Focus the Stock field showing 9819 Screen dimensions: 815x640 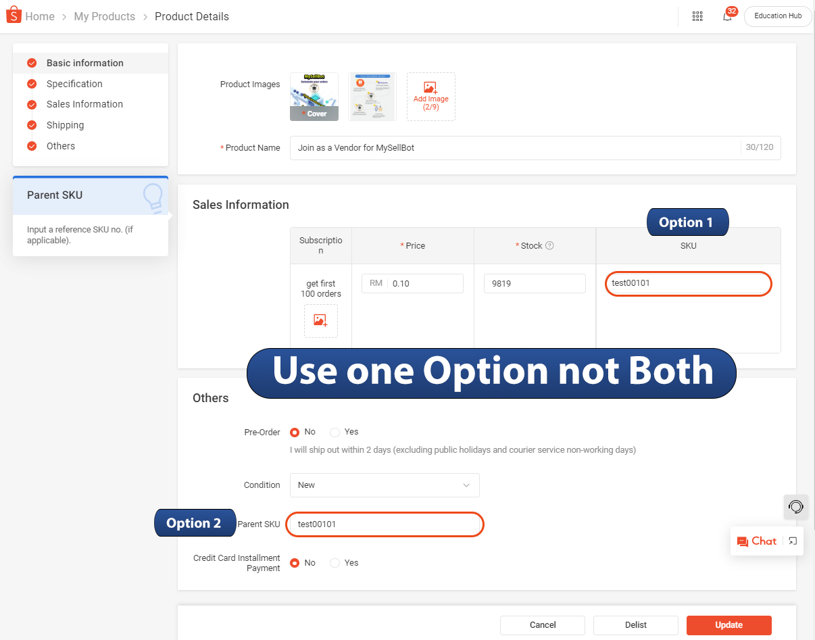coord(535,284)
